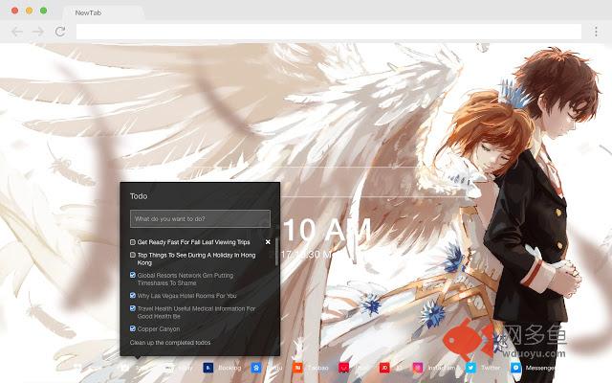Delete the 'Get Ready Fast' todo with X
612x383 pixels.
coord(268,242)
